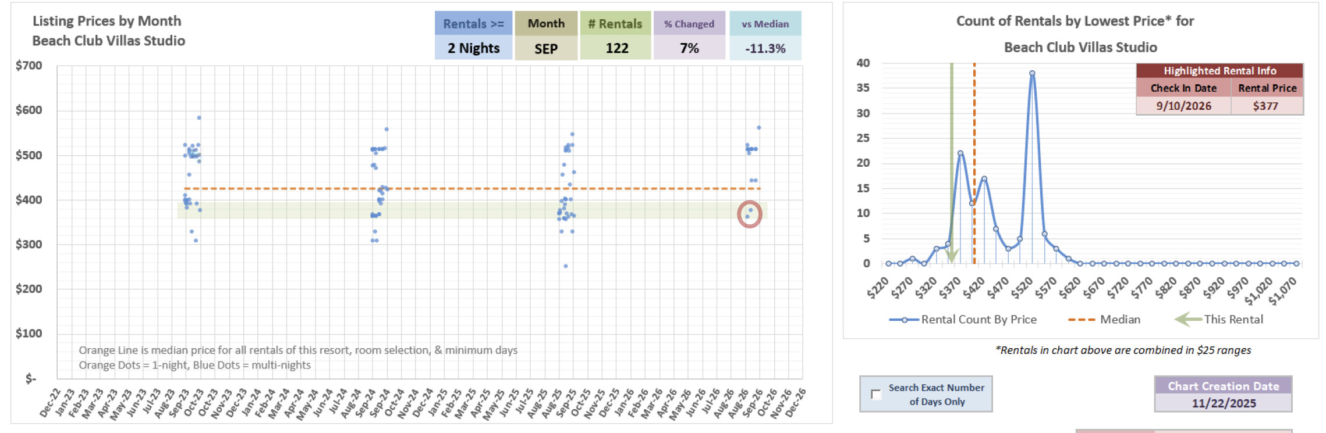Viewport: 1326px width, 433px height.
Task: Toggle Search Exact Number of Days Only checkbox
Action: [x=875, y=395]
